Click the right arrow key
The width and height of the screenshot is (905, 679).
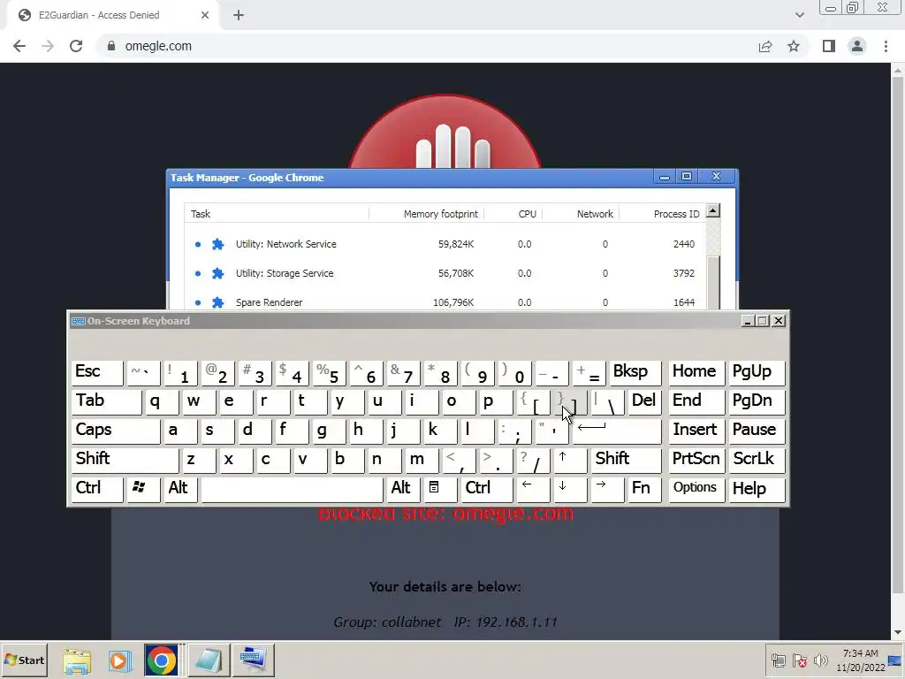(607, 489)
